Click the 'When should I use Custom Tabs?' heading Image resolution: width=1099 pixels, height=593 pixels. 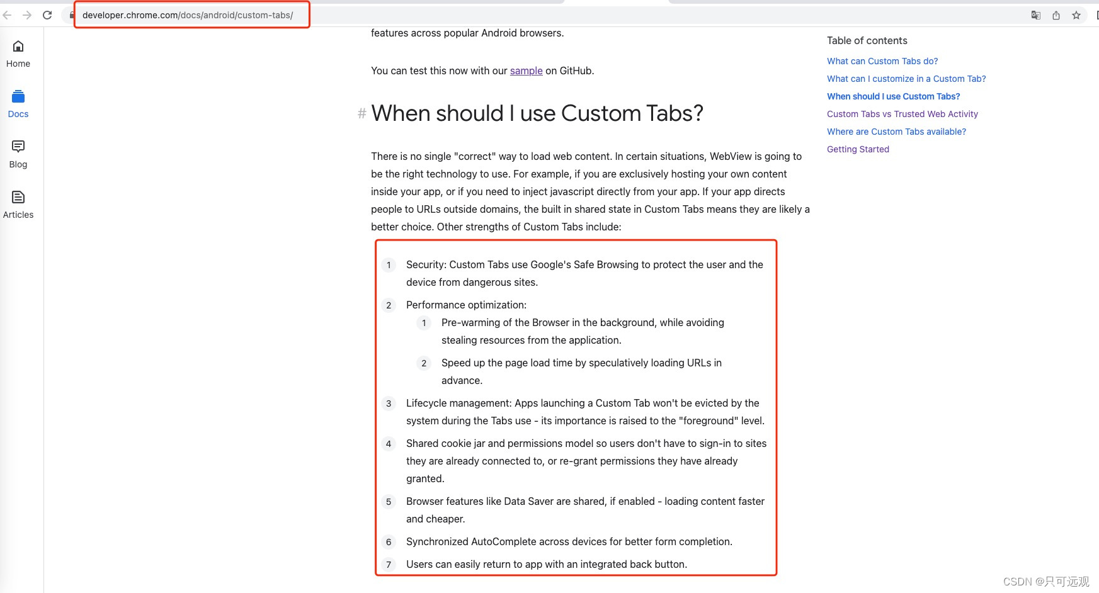click(537, 113)
